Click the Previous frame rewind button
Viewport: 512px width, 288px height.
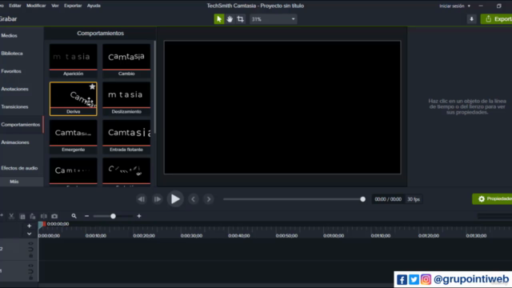click(142, 199)
